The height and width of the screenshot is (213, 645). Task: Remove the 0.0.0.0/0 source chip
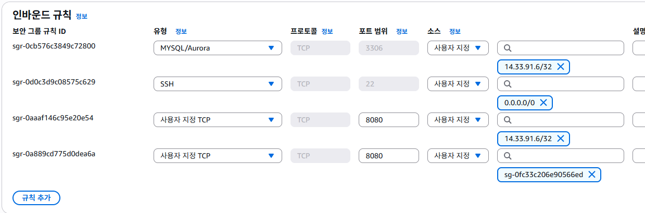click(543, 103)
